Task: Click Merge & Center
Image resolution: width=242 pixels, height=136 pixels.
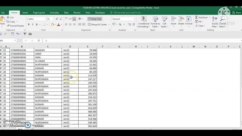Action: tap(98, 24)
